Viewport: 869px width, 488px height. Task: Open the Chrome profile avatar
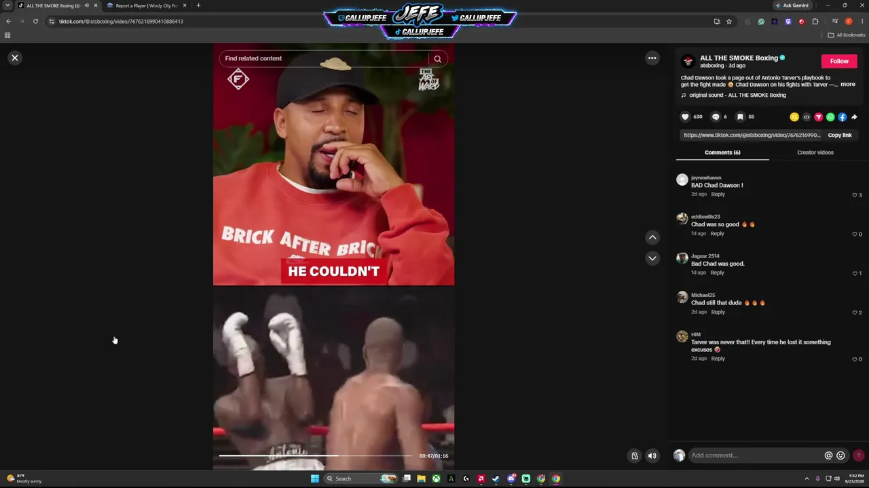coord(849,21)
